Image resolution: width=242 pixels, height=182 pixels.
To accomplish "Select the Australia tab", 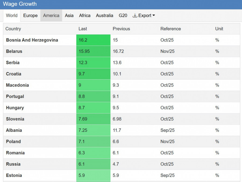I will tap(104, 16).
